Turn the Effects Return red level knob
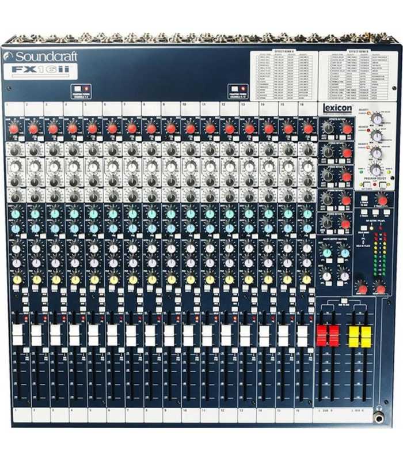403x461 pixels. tap(347, 129)
